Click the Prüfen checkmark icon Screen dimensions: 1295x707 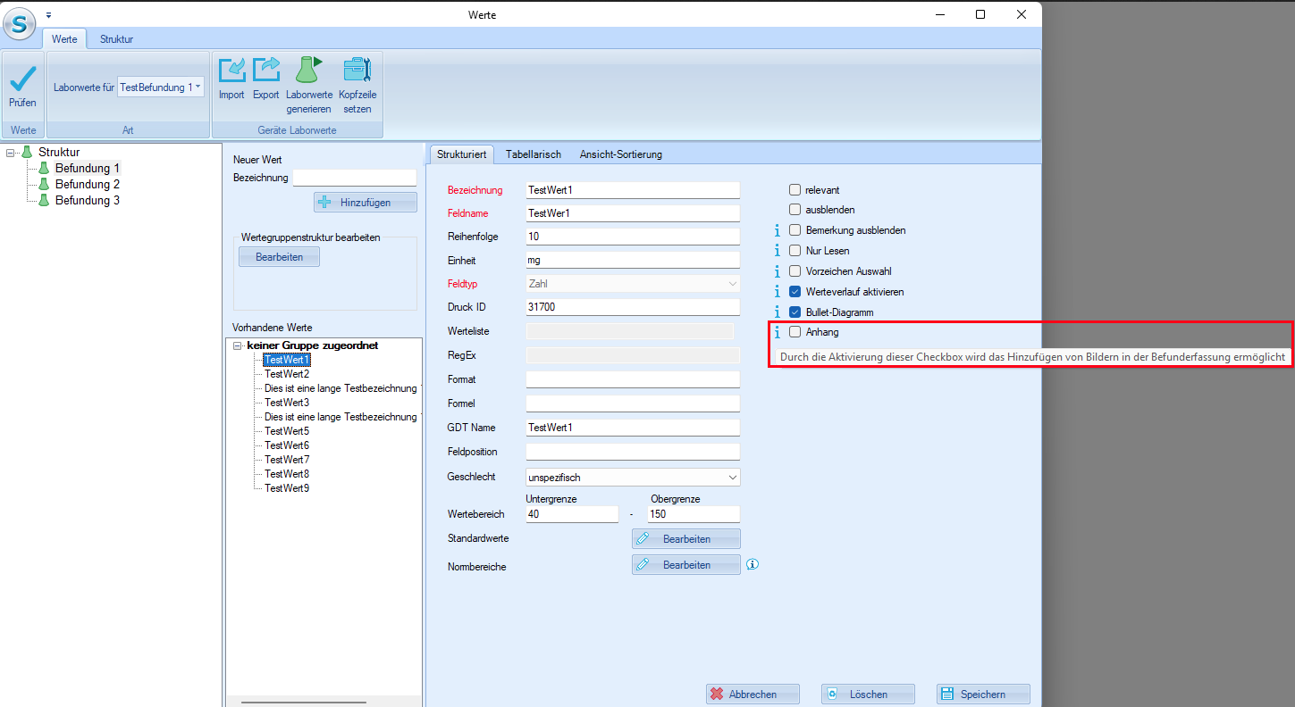pos(22,78)
